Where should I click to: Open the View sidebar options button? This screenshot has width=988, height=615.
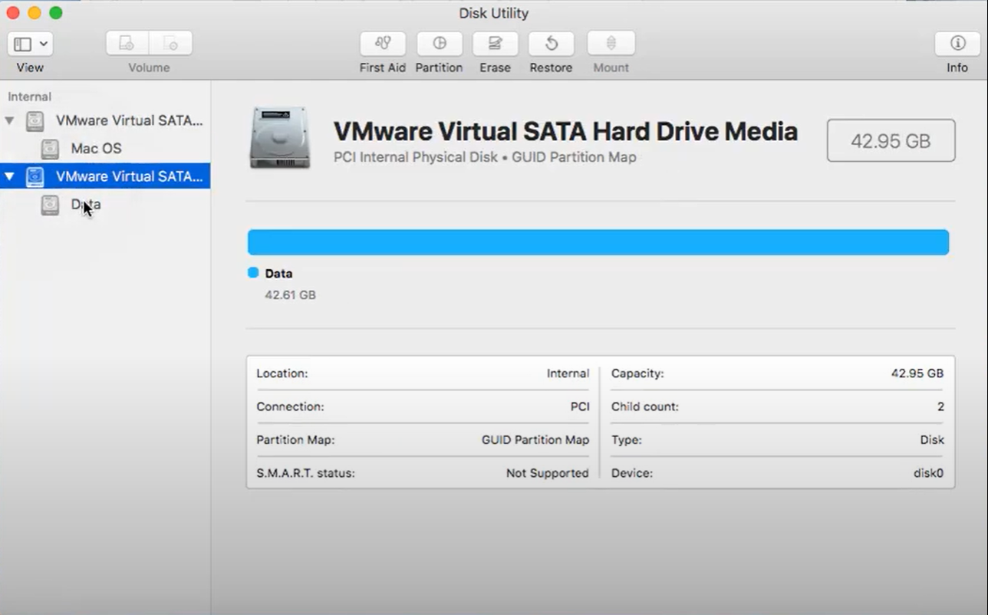tap(30, 44)
